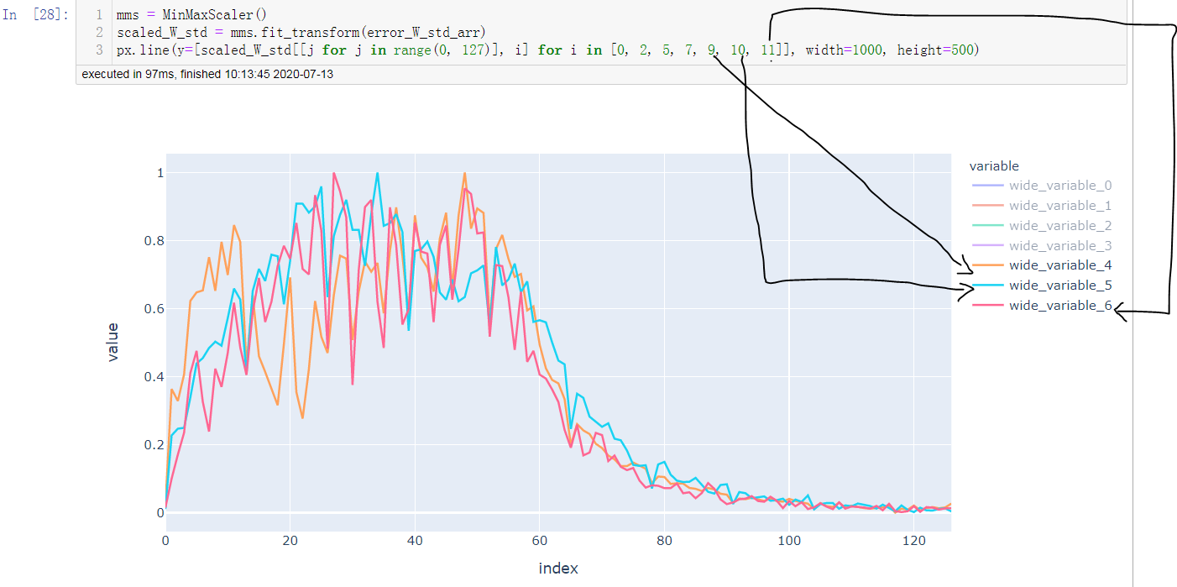Show the grayed-out wide_variable_3 trace
Image resolution: width=1177 pixels, height=587 pixels.
1060,245
